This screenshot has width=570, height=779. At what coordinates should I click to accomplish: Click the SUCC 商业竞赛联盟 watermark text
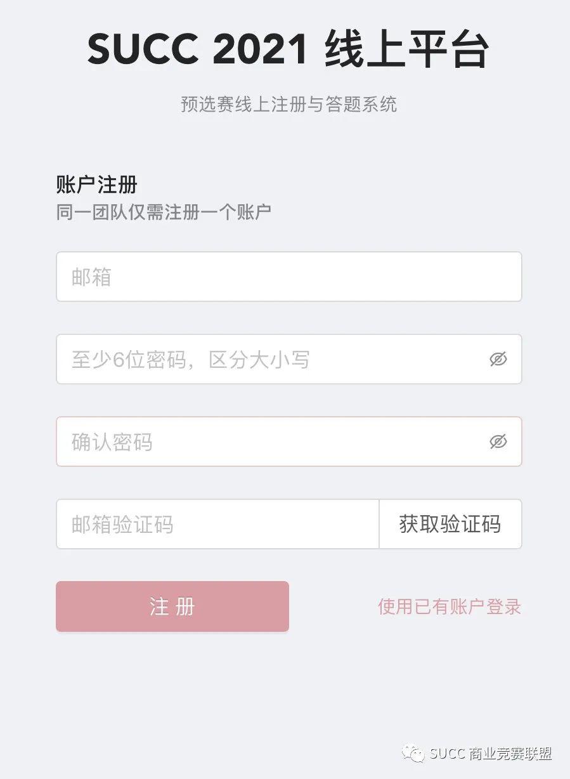point(490,754)
